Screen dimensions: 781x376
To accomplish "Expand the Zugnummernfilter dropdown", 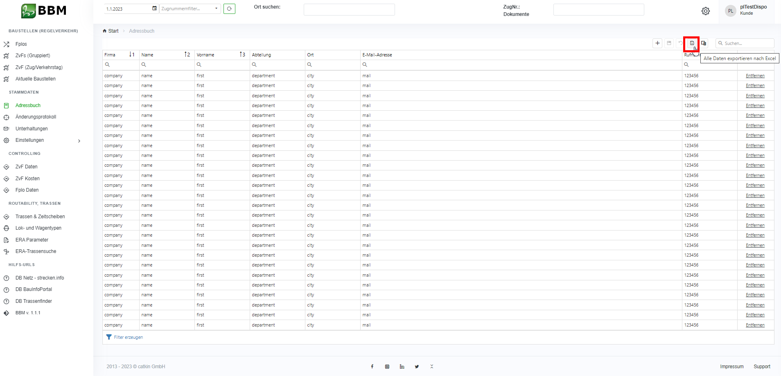I will coord(216,9).
